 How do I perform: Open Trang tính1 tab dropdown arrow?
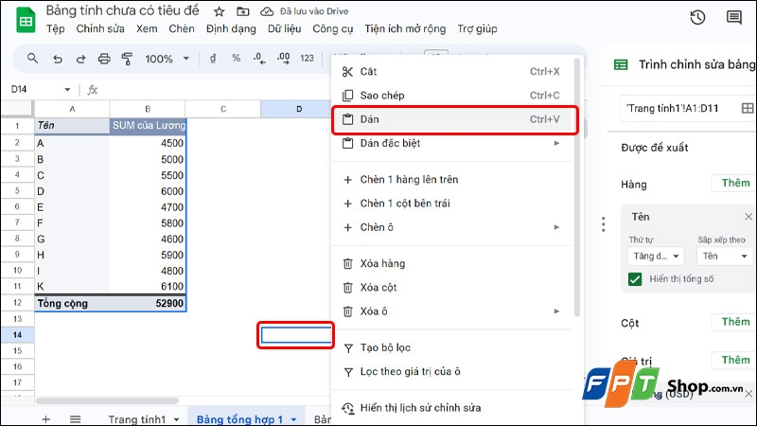pos(176,419)
